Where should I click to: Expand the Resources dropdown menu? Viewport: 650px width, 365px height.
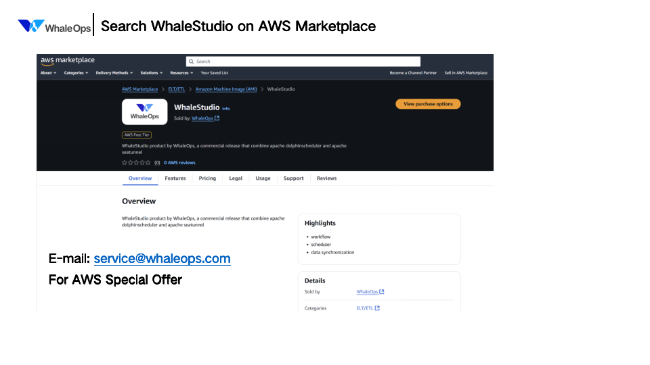pyautogui.click(x=181, y=73)
